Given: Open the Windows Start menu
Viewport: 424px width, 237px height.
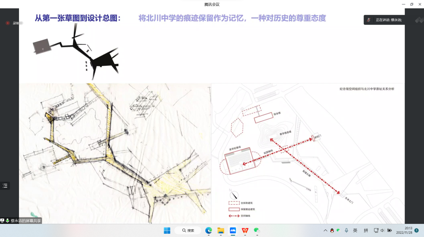Looking at the screenshot, I should pyautogui.click(x=167, y=230).
